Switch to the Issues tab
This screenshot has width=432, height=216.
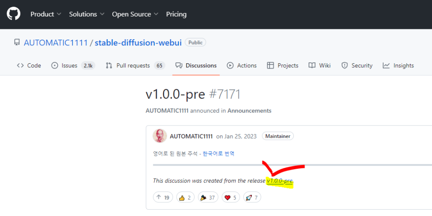(x=73, y=65)
